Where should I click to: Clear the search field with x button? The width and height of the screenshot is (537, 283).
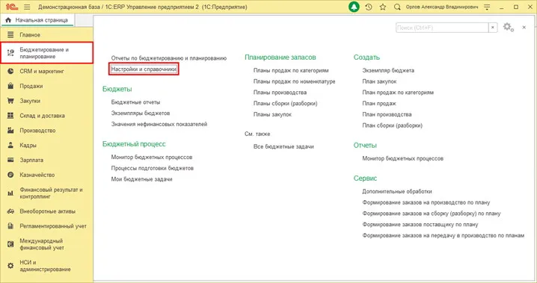pos(493,28)
